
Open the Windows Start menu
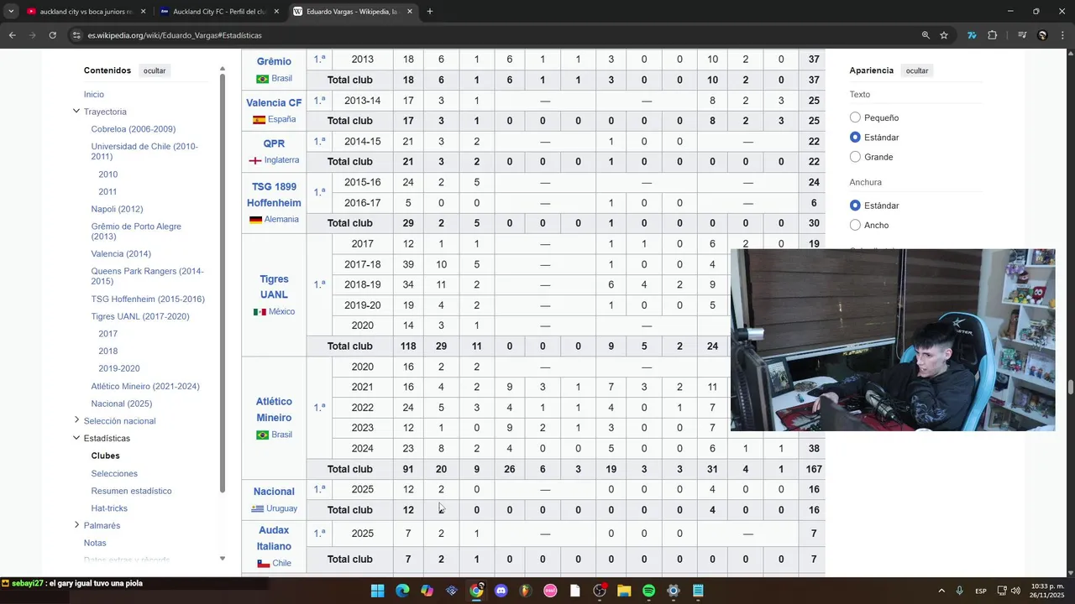[378, 591]
